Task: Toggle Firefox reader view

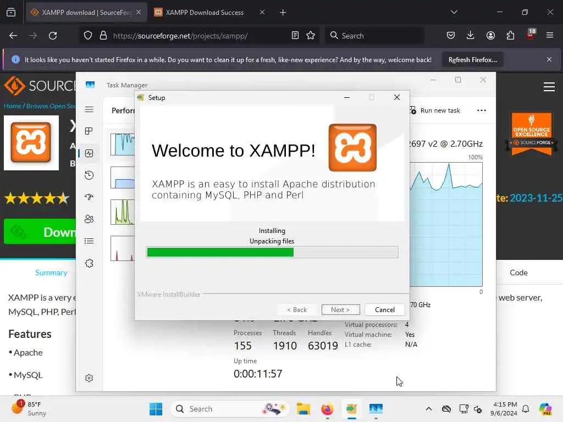Action: [295, 36]
